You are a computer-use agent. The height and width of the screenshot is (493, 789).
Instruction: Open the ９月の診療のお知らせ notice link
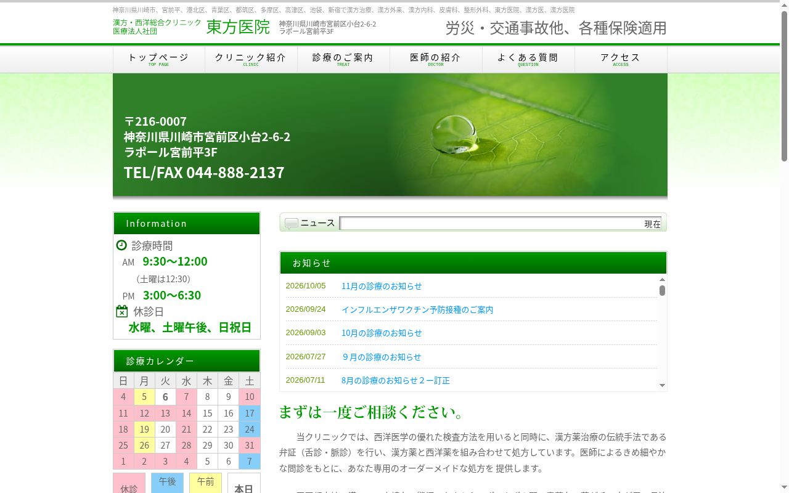(382, 357)
